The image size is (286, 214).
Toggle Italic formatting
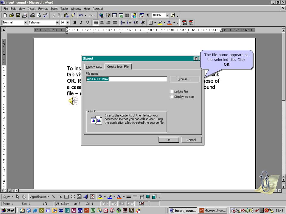[x=81, y=23]
